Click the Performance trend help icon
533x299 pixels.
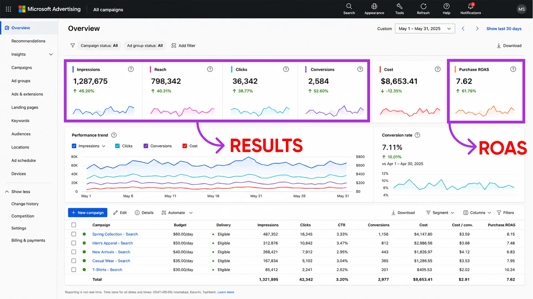[x=114, y=135]
